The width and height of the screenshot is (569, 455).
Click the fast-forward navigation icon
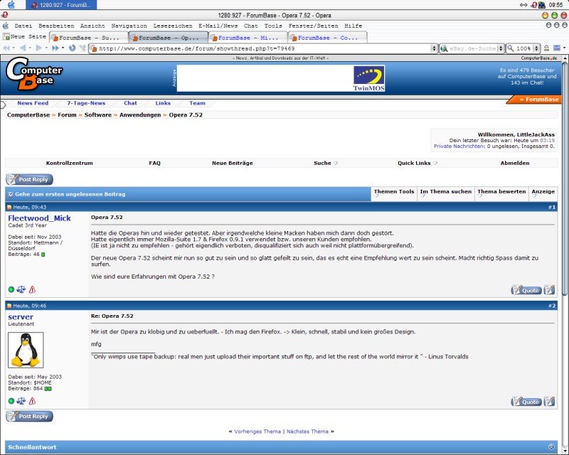point(55,48)
